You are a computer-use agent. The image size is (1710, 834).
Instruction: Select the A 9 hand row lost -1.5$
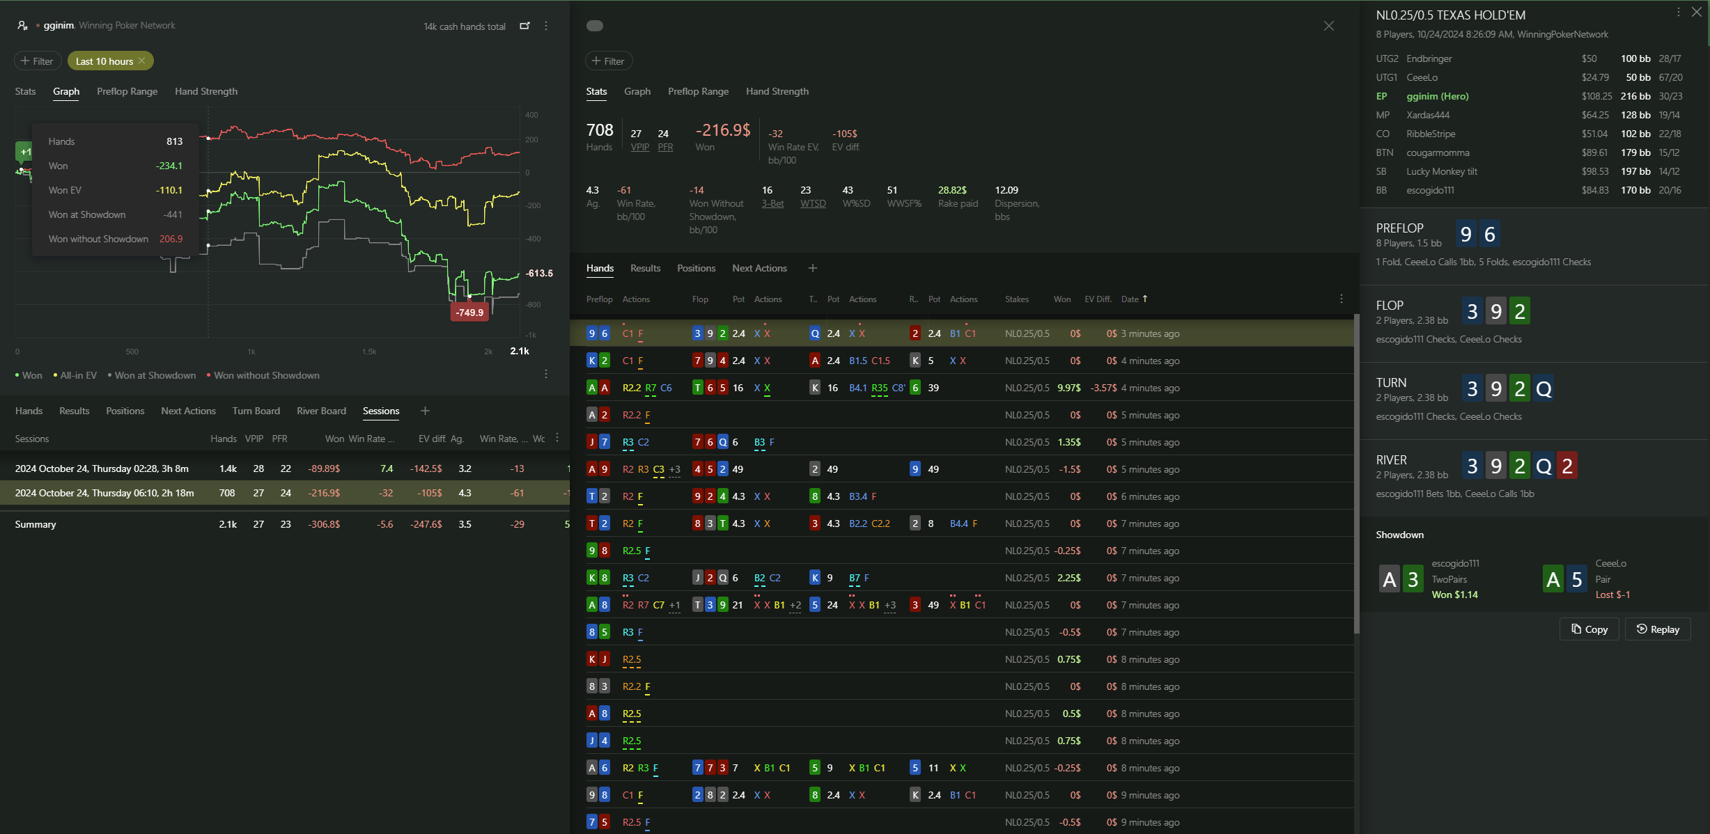pos(961,469)
